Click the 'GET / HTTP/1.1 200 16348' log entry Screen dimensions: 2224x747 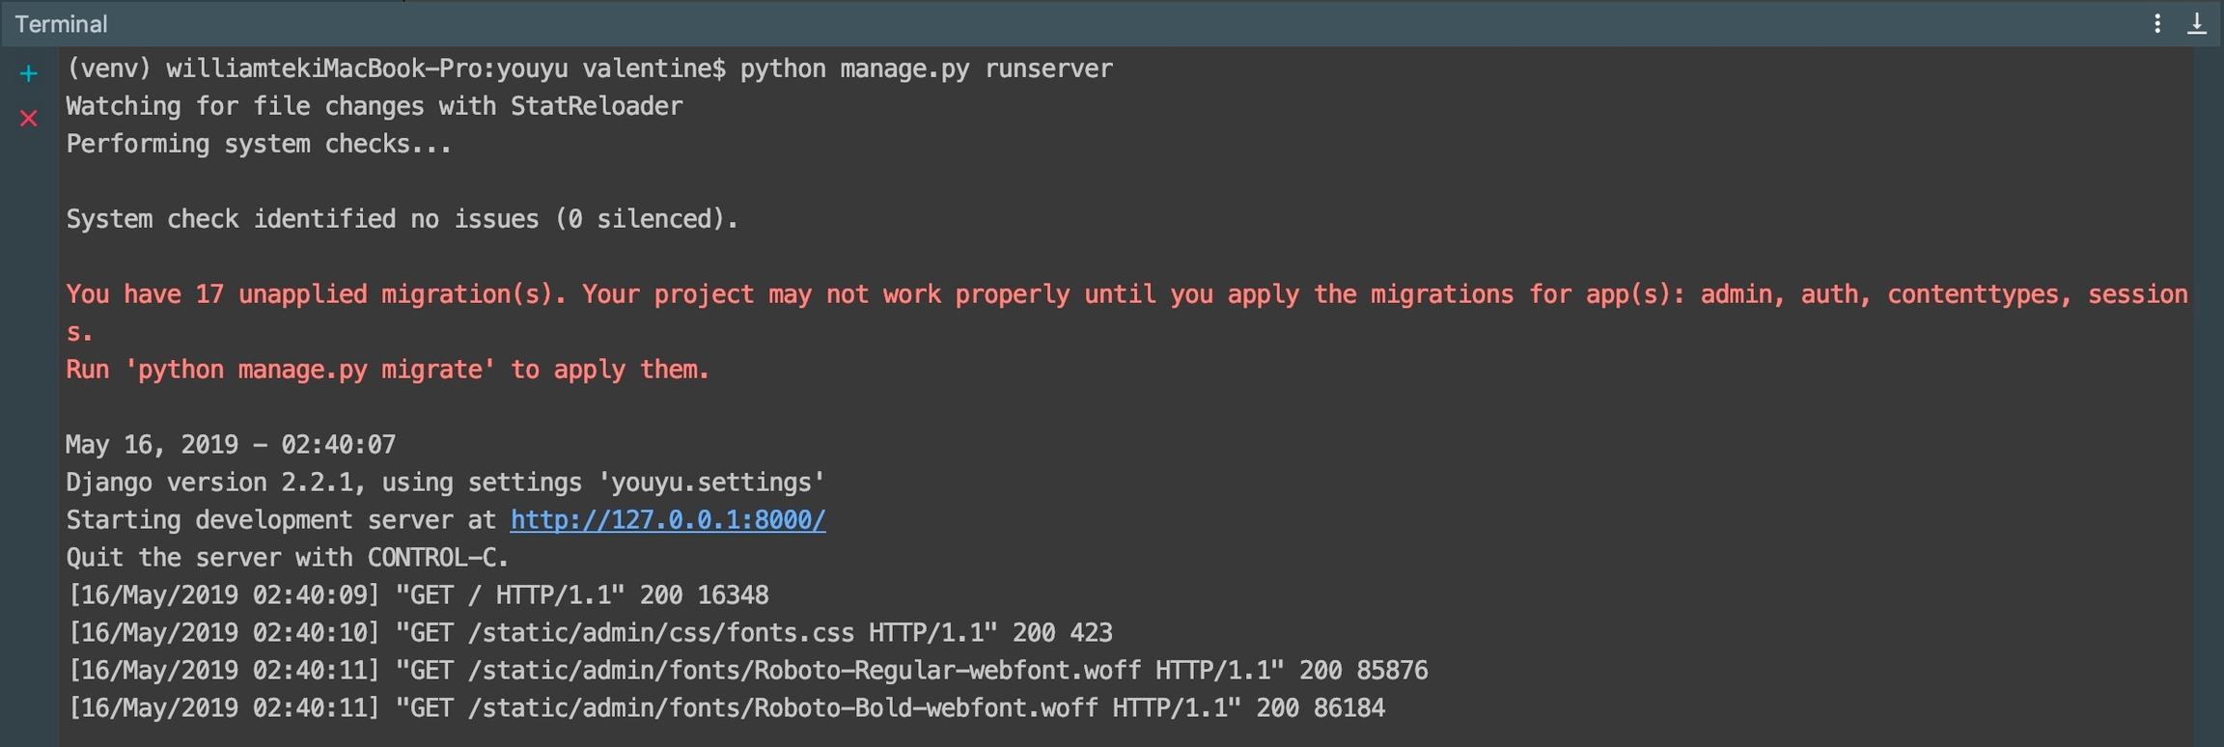(418, 595)
